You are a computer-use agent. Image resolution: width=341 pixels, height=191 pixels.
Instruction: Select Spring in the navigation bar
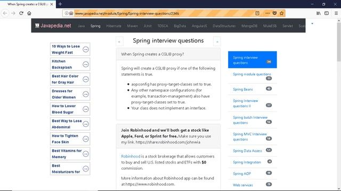point(95,26)
